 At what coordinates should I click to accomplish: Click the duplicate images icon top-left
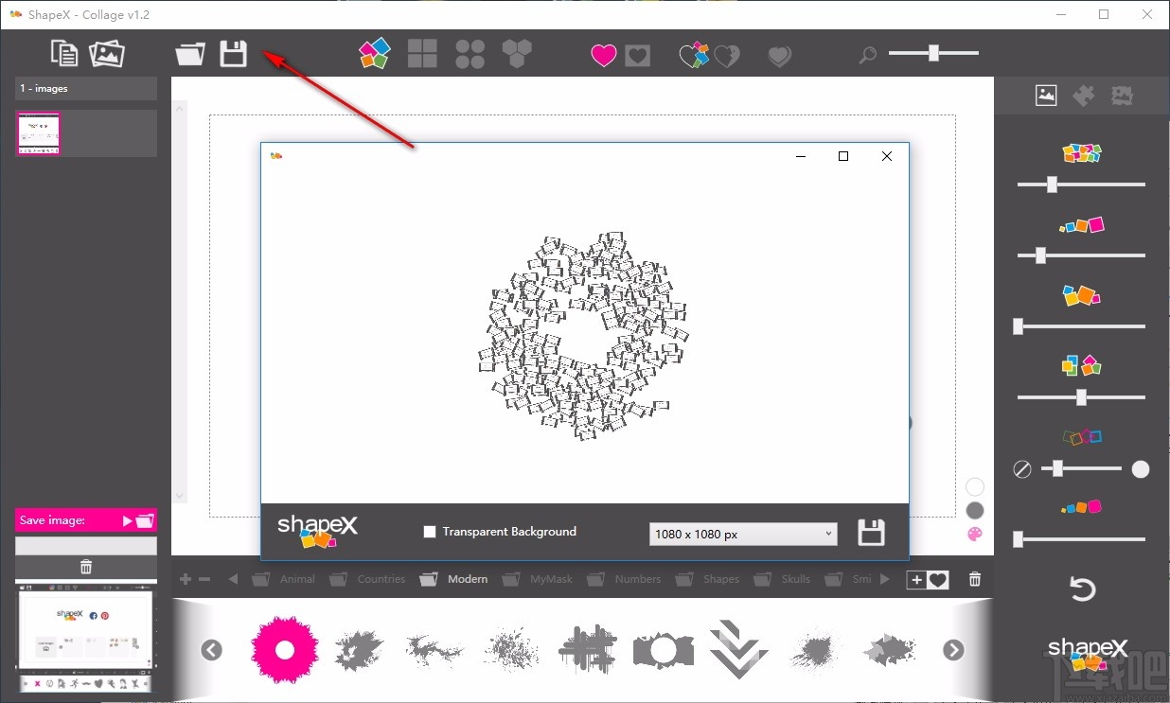click(63, 53)
